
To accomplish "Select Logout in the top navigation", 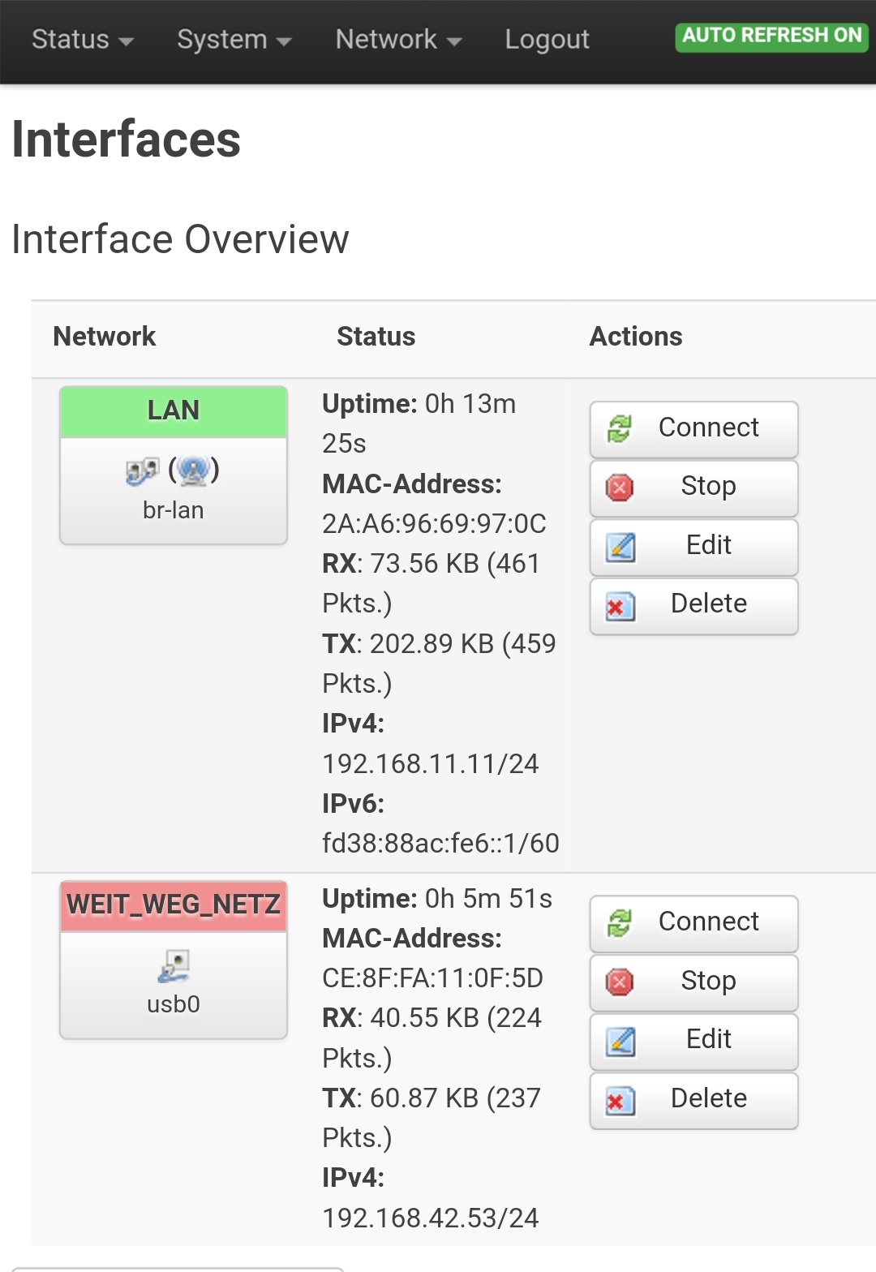I will point(547,40).
